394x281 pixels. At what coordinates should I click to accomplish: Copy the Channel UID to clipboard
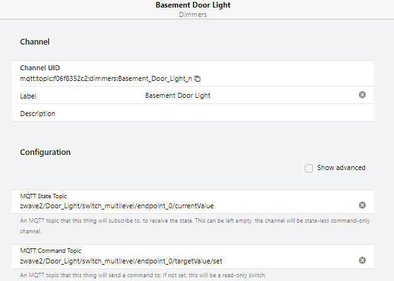197,79
